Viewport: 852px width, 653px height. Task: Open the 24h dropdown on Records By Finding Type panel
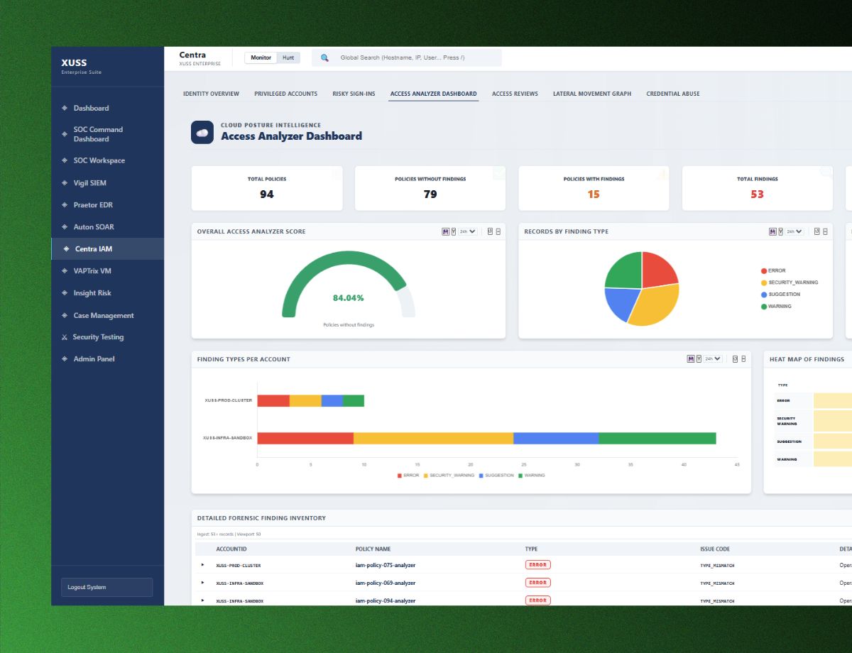[793, 231]
